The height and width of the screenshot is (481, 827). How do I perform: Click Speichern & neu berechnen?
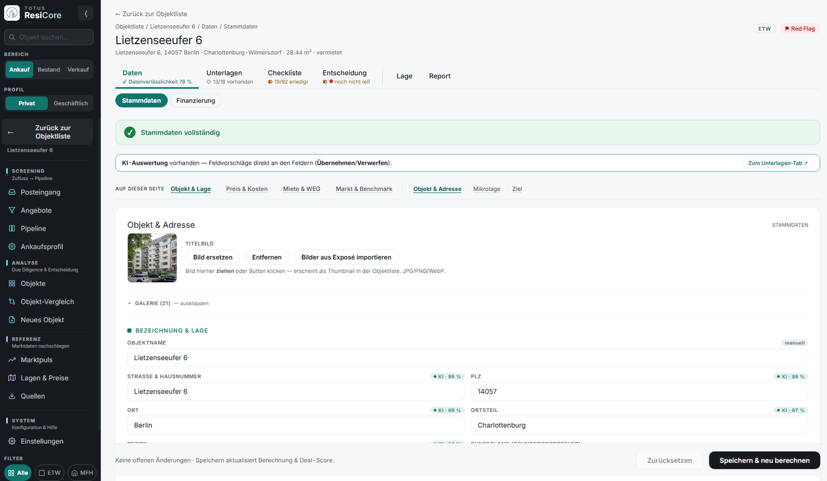tap(764, 460)
